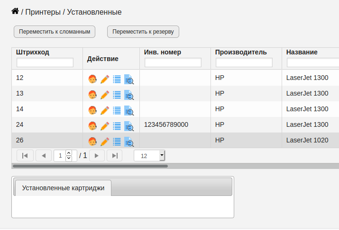Go to the last page of the table
This screenshot has width=339, height=230.
tap(115, 156)
